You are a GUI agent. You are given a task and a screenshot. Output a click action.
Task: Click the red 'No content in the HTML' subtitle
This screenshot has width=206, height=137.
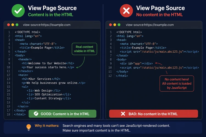(159, 15)
